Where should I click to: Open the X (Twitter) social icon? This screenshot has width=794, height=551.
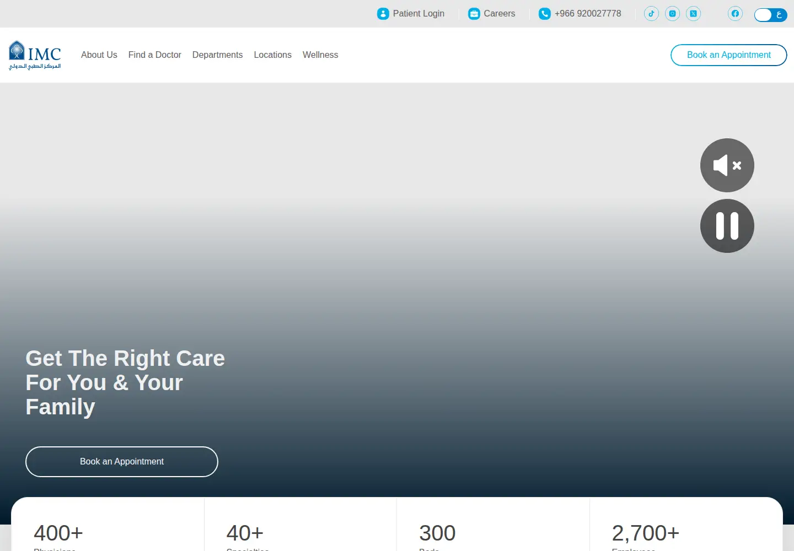(x=693, y=14)
